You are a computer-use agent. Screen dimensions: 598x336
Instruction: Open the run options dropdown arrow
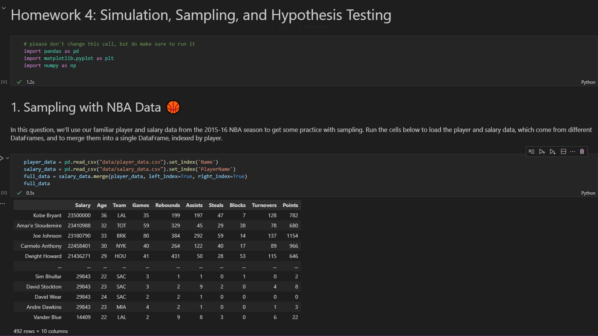pos(8,158)
